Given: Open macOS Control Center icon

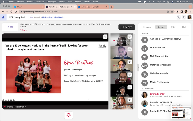Looking at the screenshot, I should pyautogui.click(x=168, y=2).
